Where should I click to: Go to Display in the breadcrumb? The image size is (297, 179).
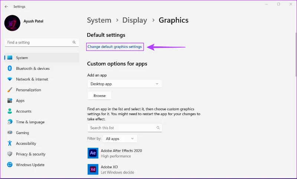click(134, 20)
